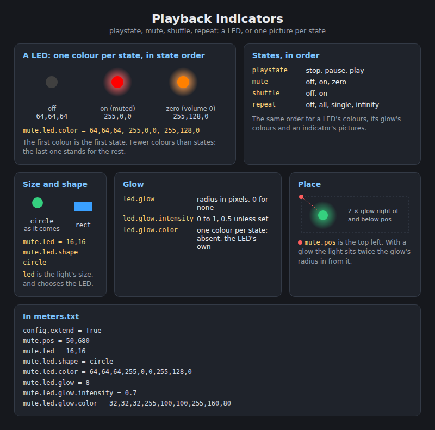
Task: Click the red 'on (muted)' LED dot
Action: click(117, 82)
